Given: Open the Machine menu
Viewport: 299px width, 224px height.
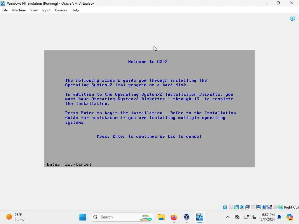Looking at the screenshot, I should [x=19, y=10].
